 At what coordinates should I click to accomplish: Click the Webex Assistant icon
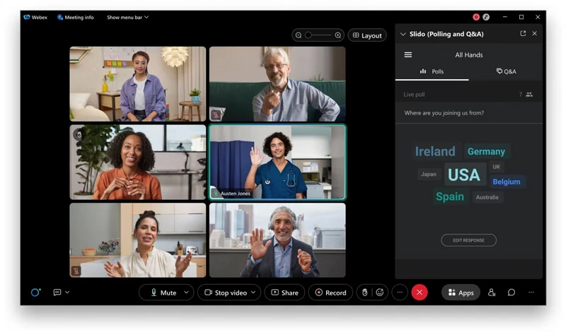pos(35,293)
